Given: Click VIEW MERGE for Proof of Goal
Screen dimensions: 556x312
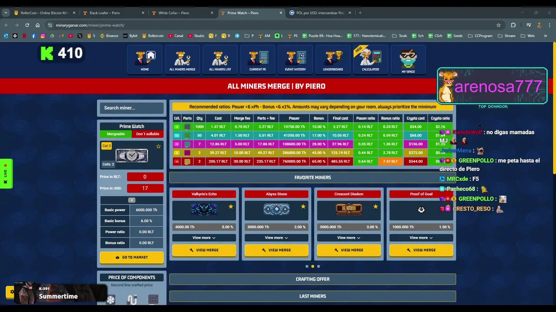Looking at the screenshot, I should tap(421, 250).
